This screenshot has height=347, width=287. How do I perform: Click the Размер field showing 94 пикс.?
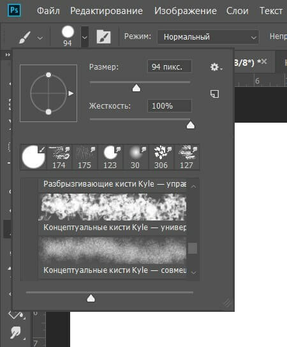(170, 66)
